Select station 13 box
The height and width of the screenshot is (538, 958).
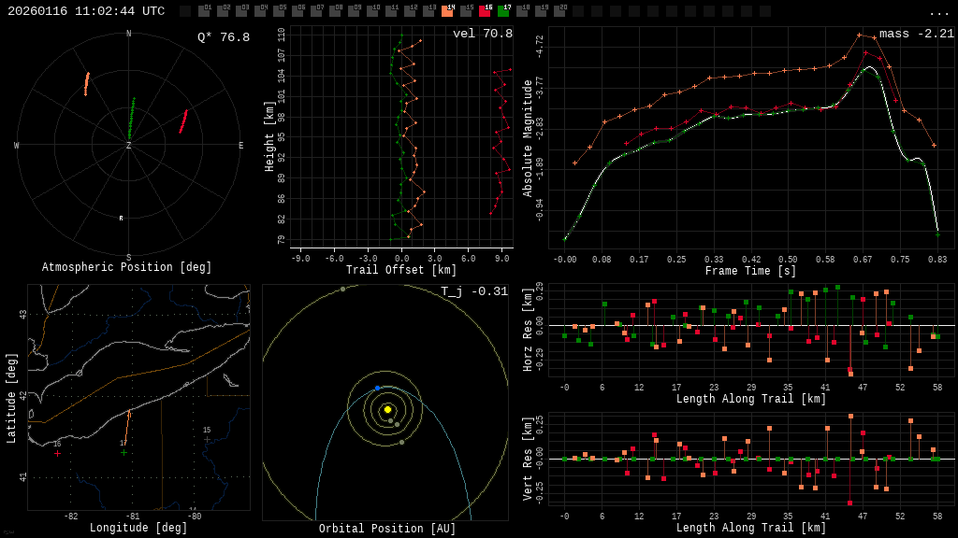pos(428,11)
